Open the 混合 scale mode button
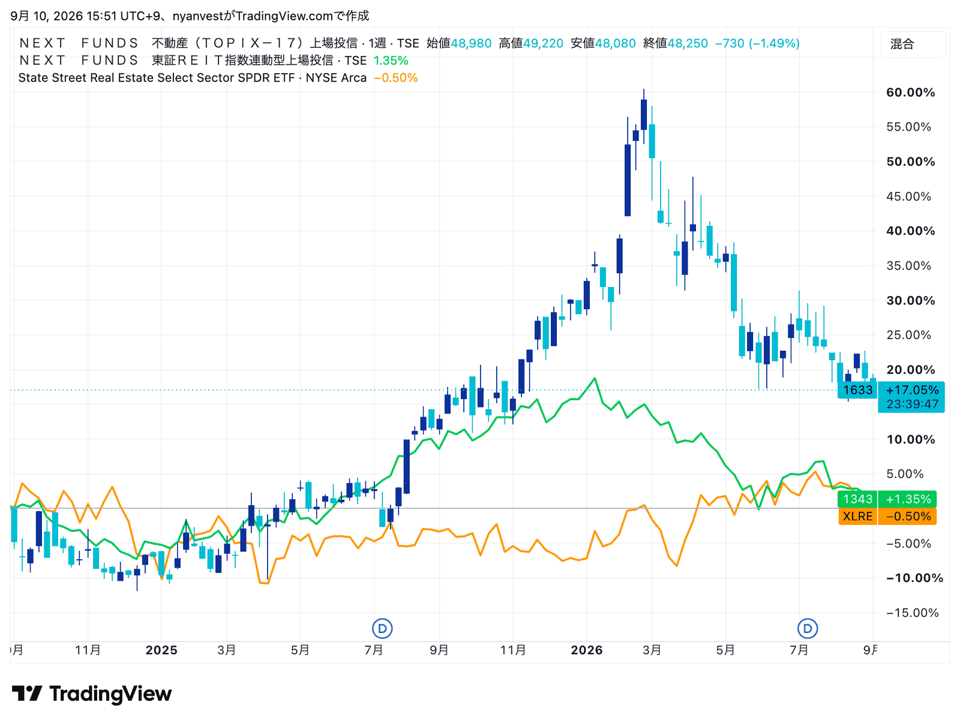This screenshot has width=960, height=724. (913, 44)
